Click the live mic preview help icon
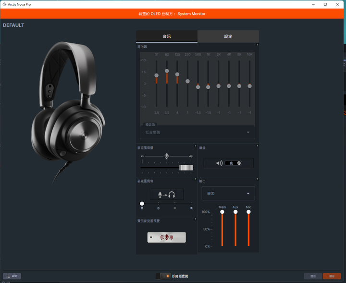Viewport: 346px width, 283px height. (x=196, y=219)
